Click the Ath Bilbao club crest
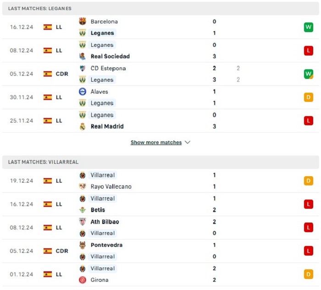This screenshot has width=321, height=290. [83, 222]
